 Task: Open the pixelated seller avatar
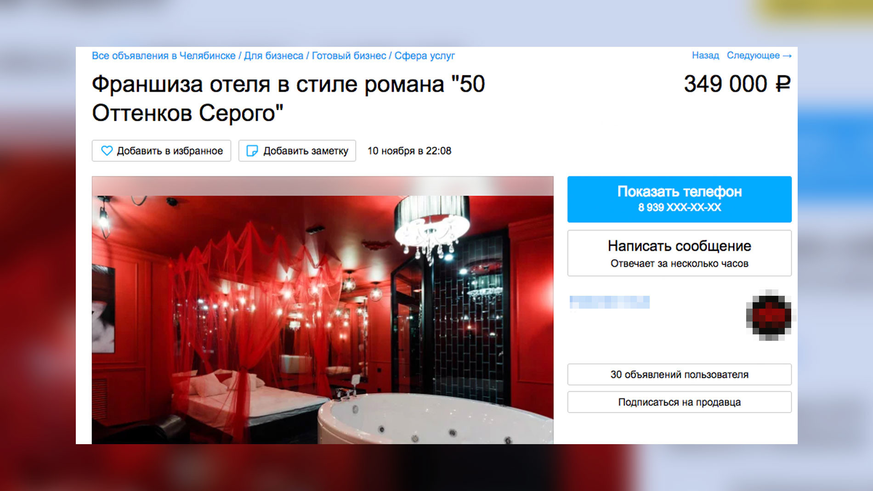tap(771, 316)
